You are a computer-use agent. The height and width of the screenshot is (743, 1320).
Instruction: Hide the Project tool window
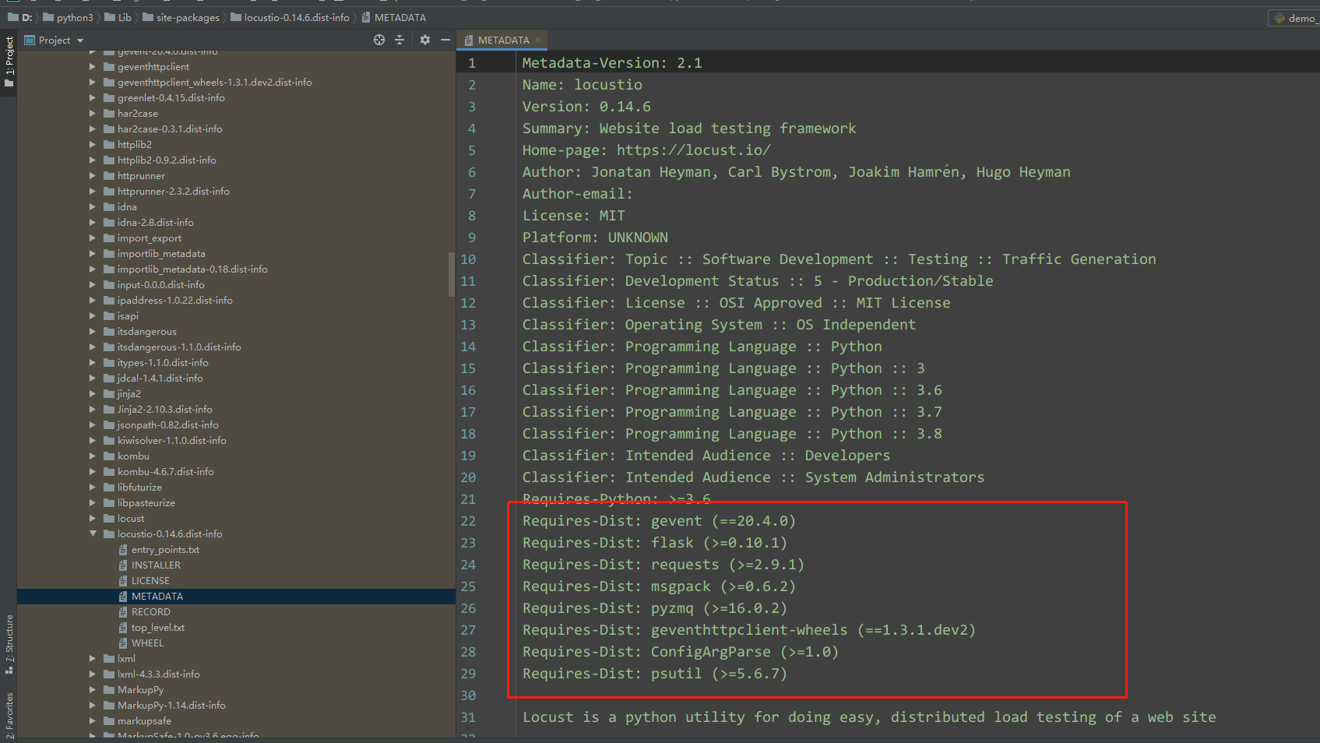coord(445,40)
